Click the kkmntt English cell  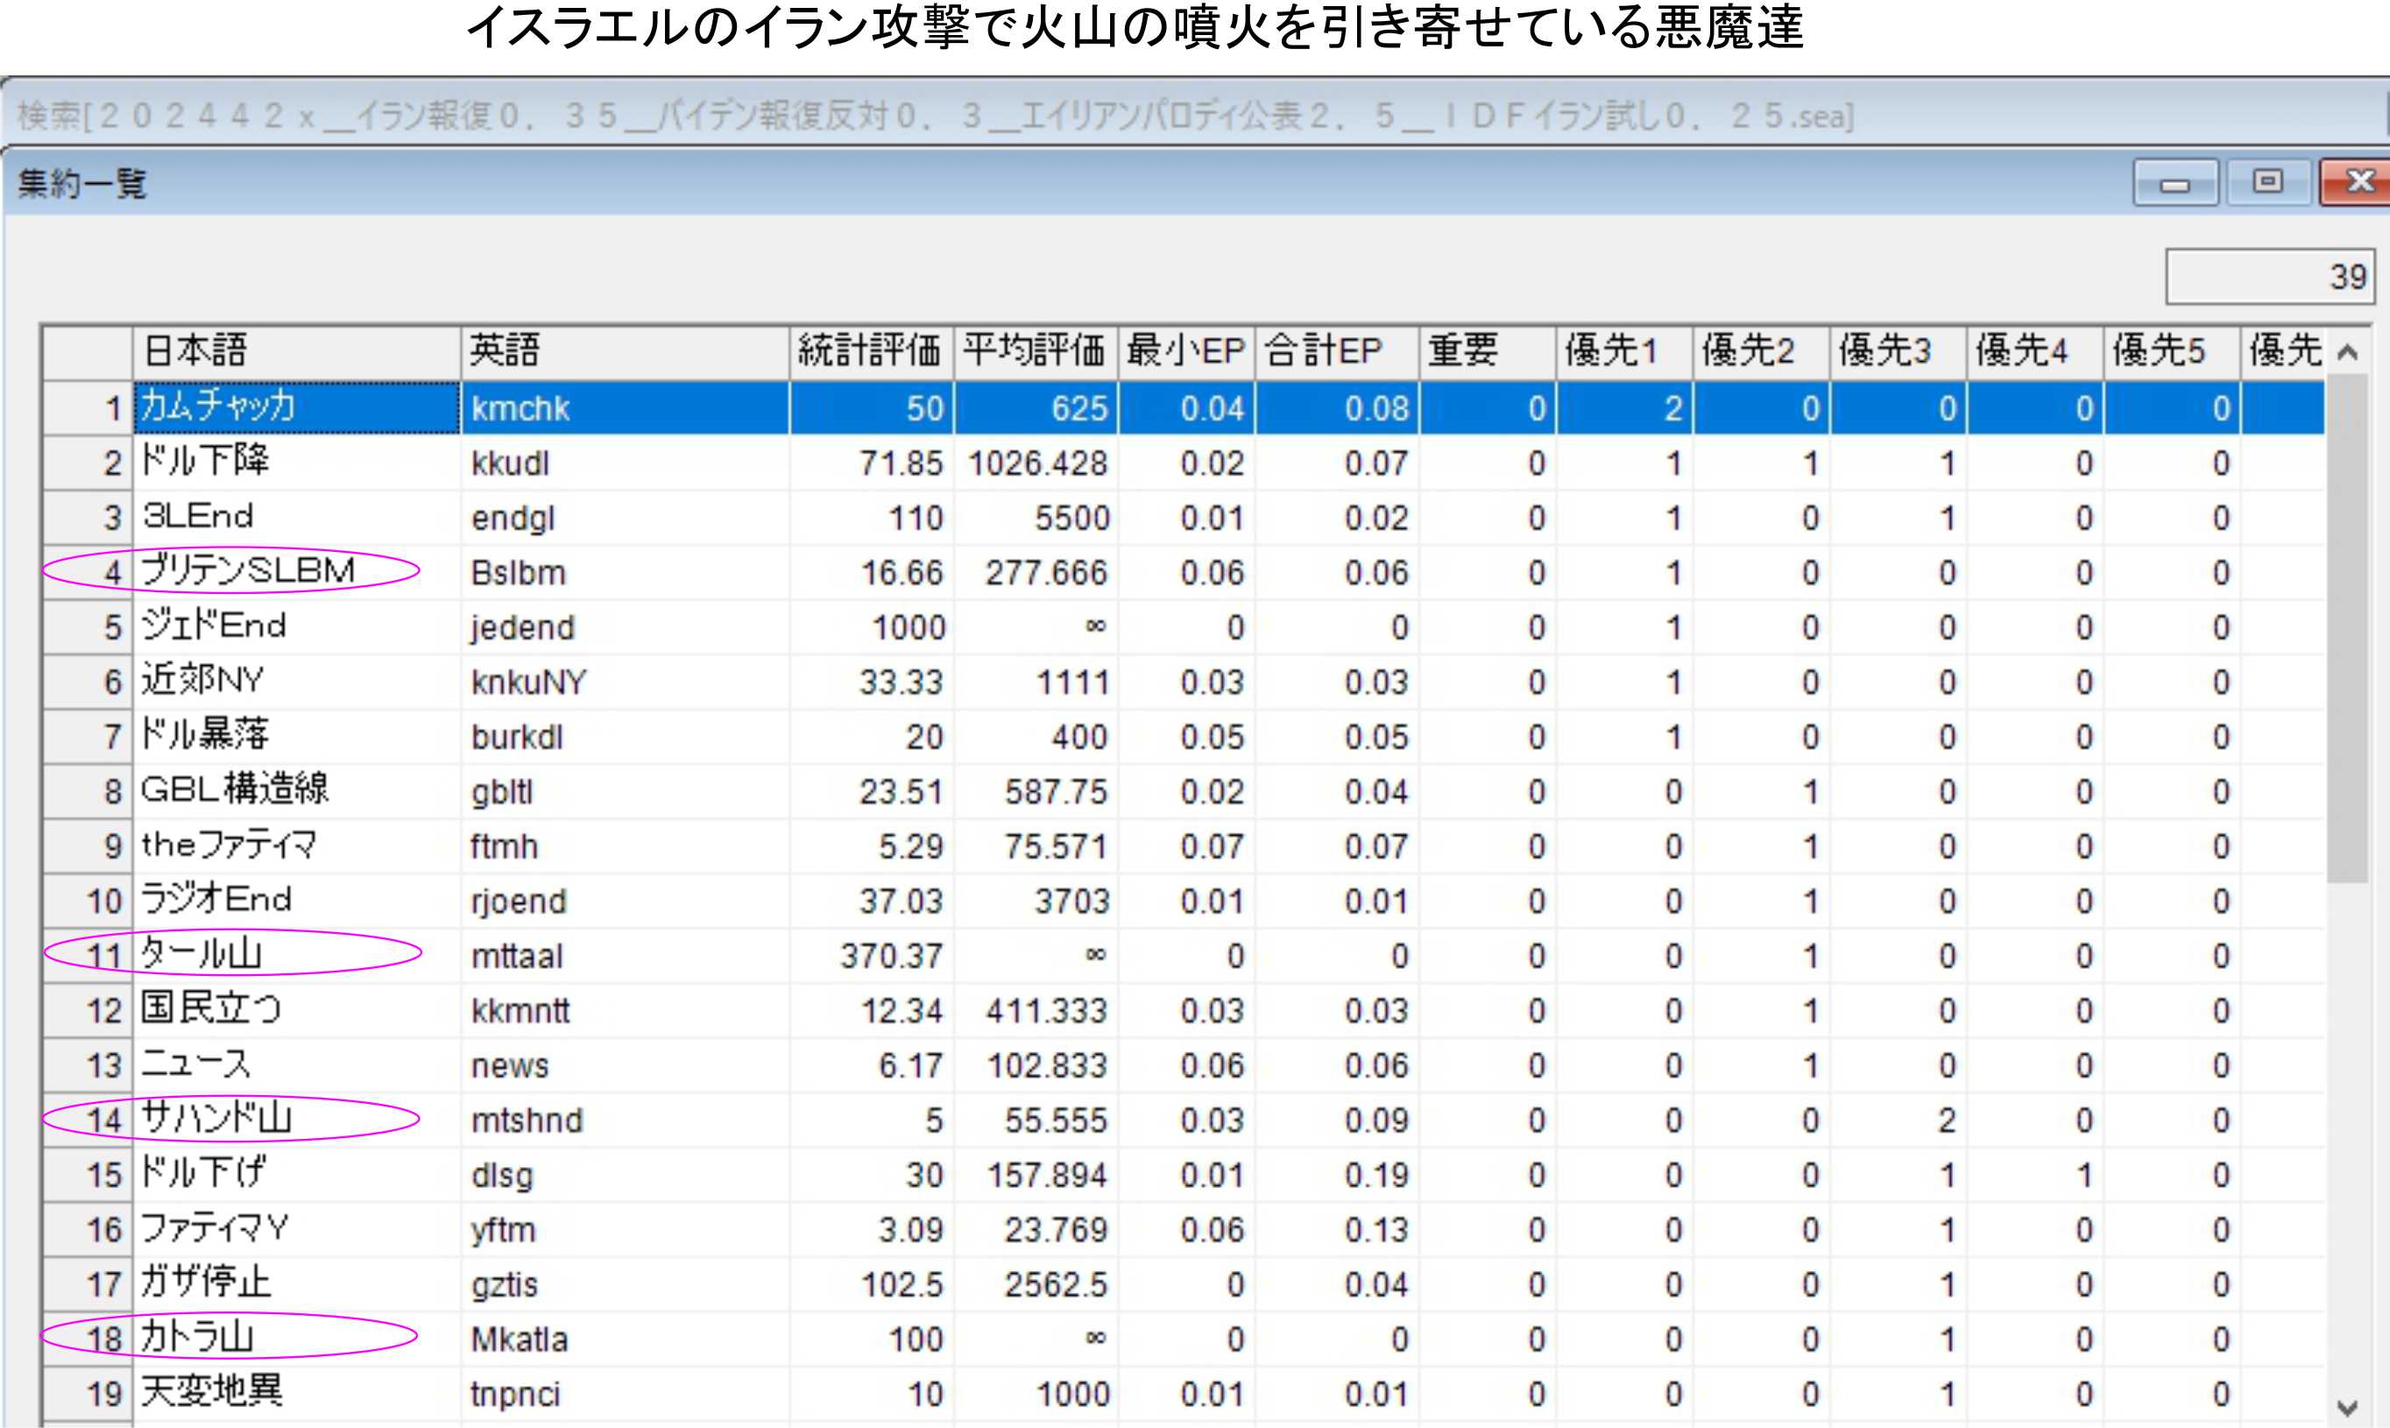(626, 1011)
